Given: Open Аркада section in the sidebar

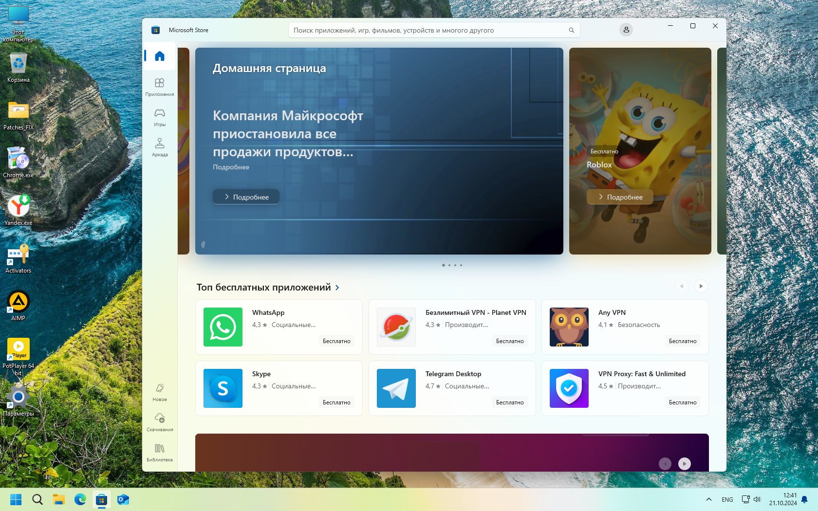Looking at the screenshot, I should pos(160,147).
